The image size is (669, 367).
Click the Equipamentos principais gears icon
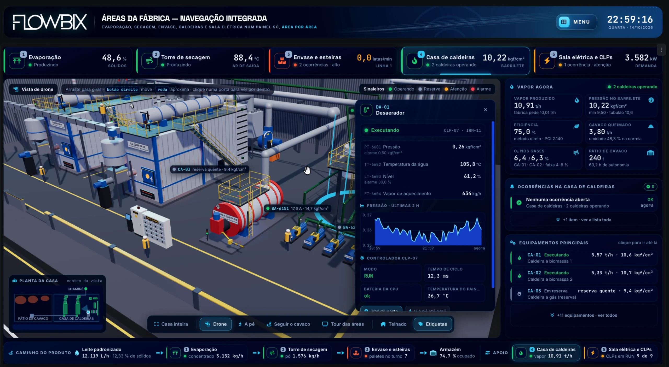(x=513, y=242)
